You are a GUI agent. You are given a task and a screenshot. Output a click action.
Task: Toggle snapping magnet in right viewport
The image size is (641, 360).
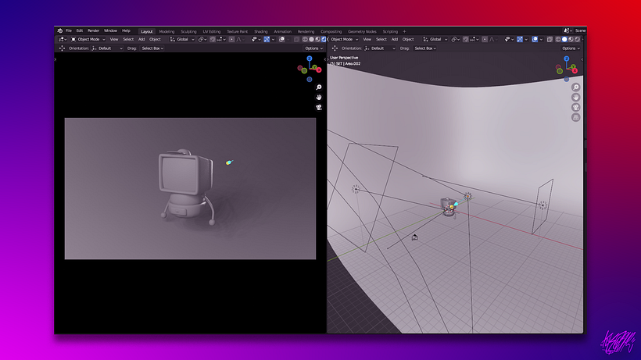pos(466,39)
